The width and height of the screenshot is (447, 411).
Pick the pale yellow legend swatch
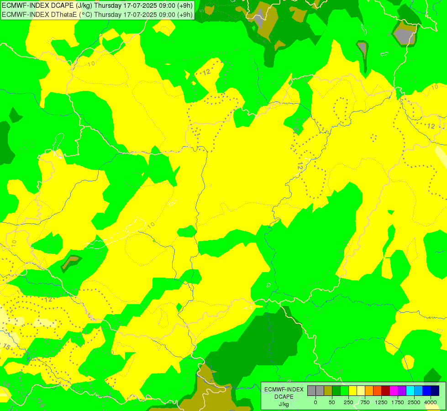361,391
